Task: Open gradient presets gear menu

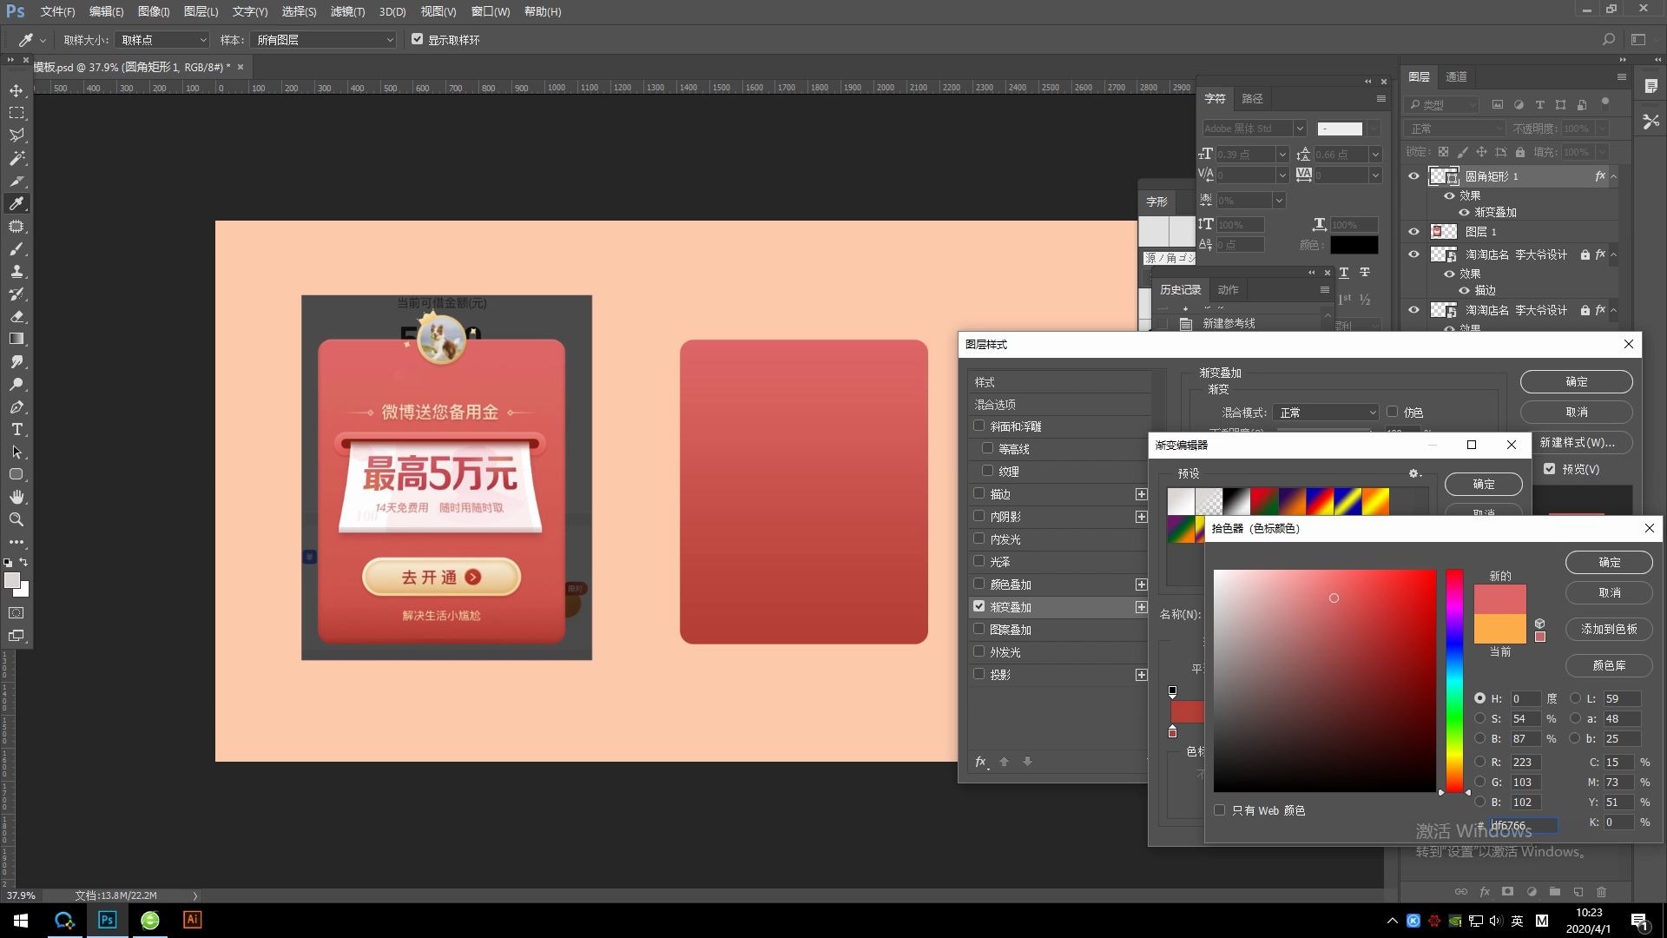Action: [x=1414, y=473]
